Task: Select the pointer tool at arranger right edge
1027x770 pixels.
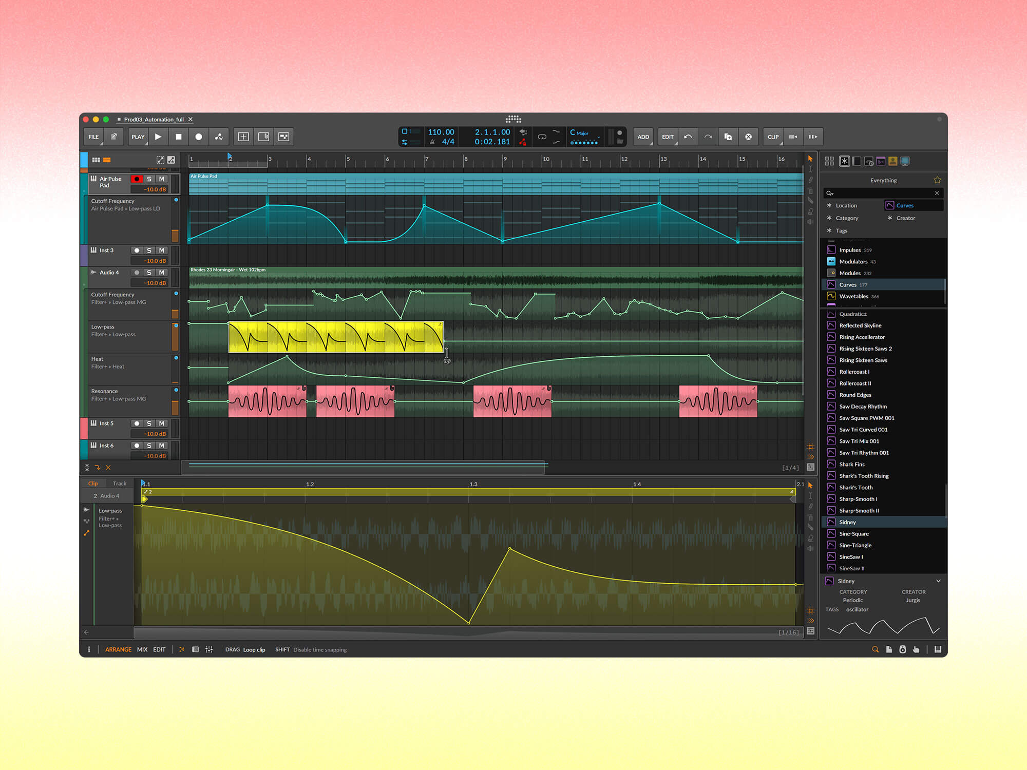Action: click(810, 159)
